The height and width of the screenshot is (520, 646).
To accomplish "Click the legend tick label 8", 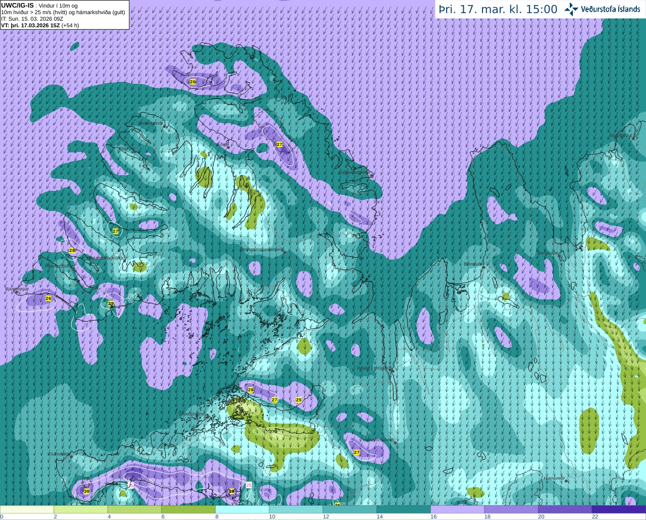I will point(218,516).
